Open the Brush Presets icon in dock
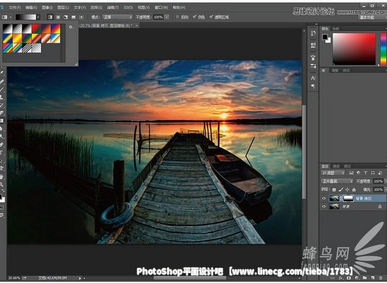The image size is (387, 283). [x=313, y=66]
